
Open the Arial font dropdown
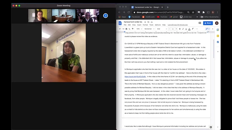[x=162, y=29]
